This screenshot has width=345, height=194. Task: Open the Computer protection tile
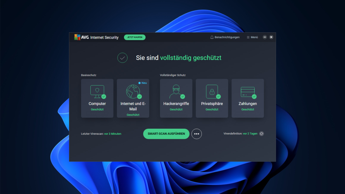(x=97, y=98)
